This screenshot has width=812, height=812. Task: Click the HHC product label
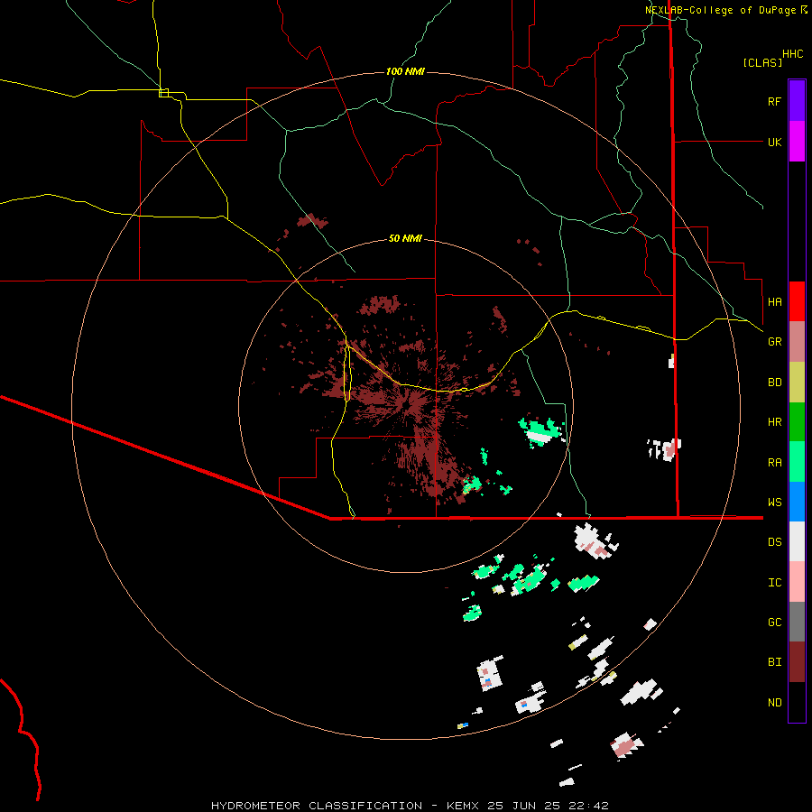click(x=793, y=54)
